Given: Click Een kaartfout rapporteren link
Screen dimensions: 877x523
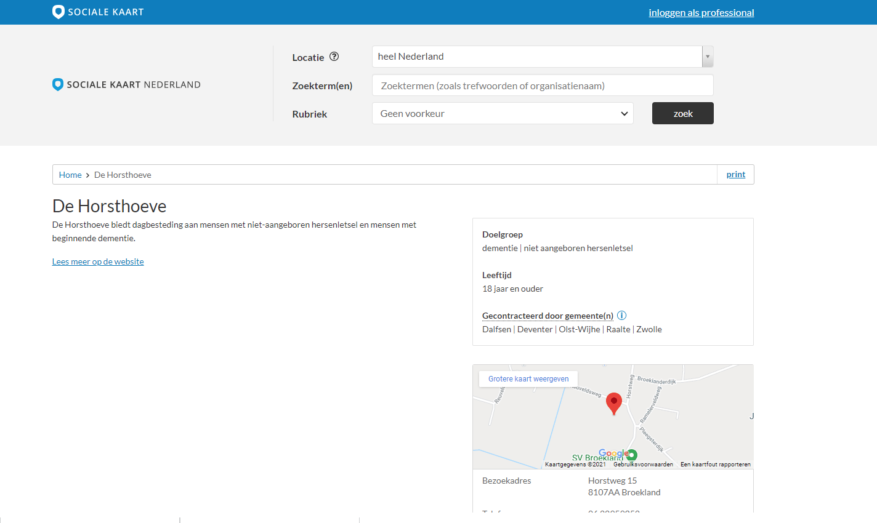Looking at the screenshot, I should (x=715, y=465).
